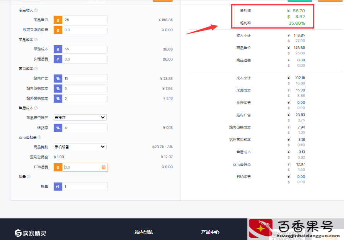Viewport: 344px width, 240px height.
Task: Click the FBA运费 label in right summary
Action: click(x=244, y=177)
